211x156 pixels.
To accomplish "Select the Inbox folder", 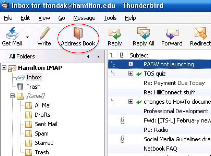I will (34, 77).
